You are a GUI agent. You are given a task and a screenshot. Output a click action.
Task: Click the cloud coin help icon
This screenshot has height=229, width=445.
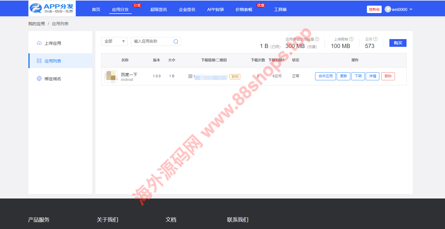[375, 39]
